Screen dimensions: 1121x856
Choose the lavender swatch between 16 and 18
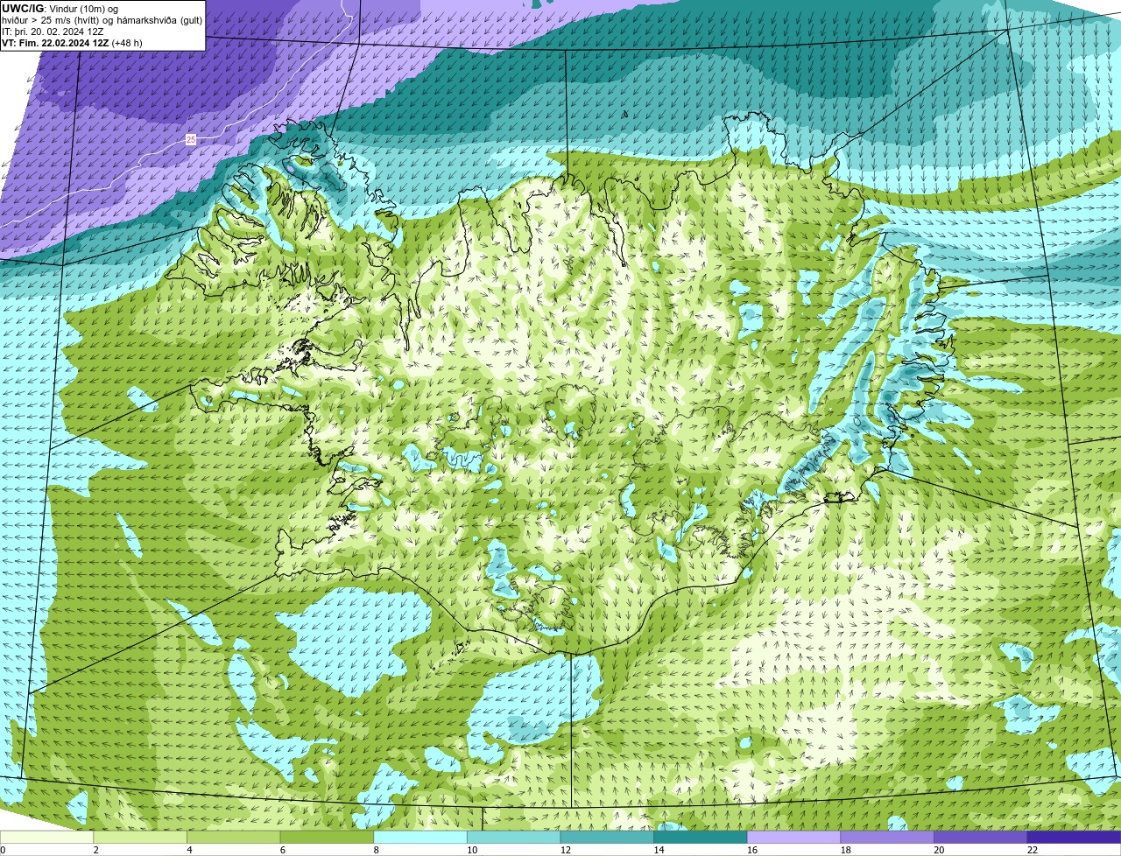pos(793,838)
